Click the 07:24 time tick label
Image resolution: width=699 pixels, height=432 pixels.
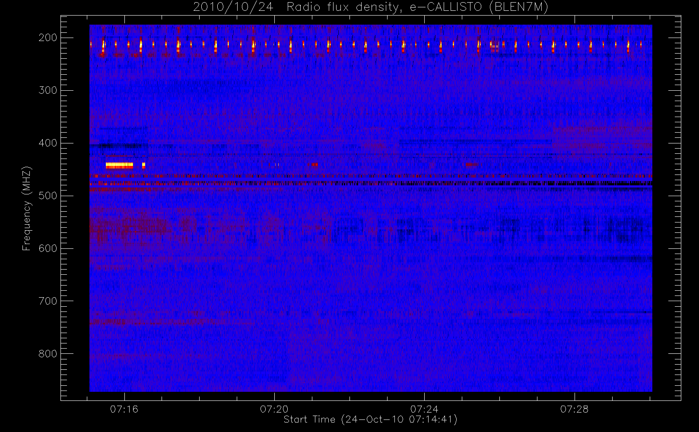424,409
